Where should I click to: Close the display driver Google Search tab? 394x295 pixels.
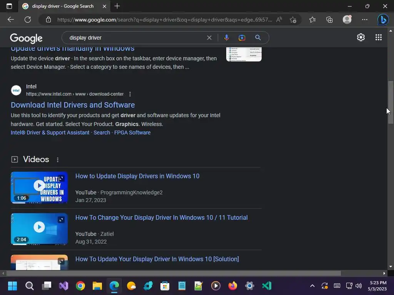pyautogui.click(x=104, y=6)
